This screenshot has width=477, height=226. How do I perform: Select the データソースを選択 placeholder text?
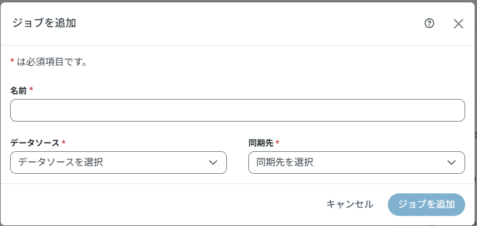(61, 163)
